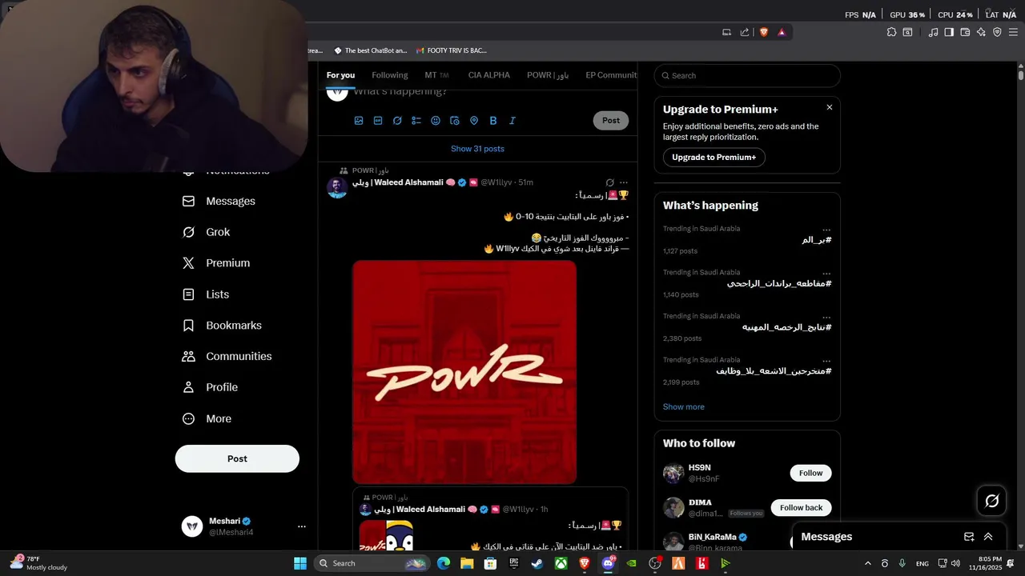Click the Grok icon on Waleed's 51m post
The image size is (1025, 576).
(609, 182)
